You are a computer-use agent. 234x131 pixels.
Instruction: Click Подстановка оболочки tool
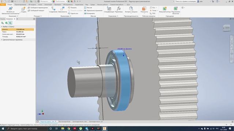tap(175, 11)
